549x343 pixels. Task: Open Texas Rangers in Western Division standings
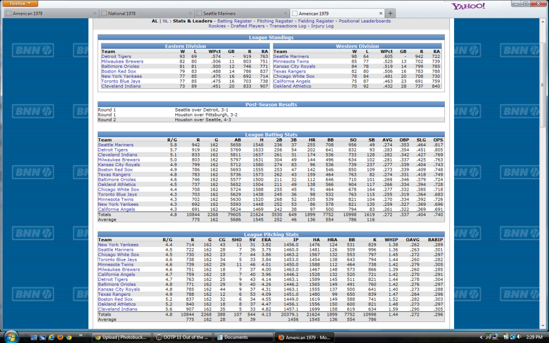pos(289,71)
